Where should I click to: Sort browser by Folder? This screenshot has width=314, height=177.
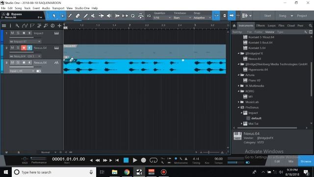click(x=259, y=32)
